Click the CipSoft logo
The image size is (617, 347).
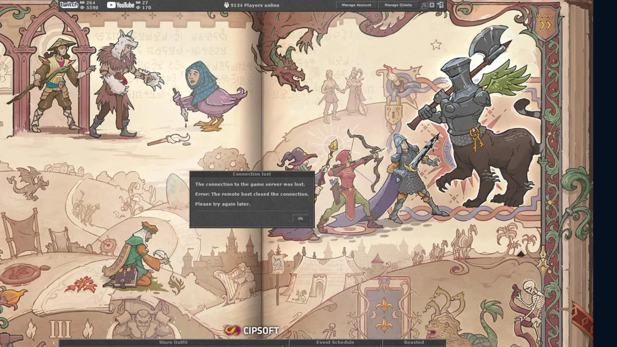click(252, 331)
